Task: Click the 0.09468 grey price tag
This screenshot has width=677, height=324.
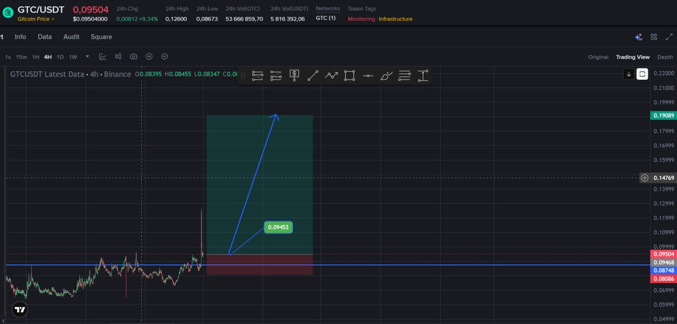Action: [663, 262]
